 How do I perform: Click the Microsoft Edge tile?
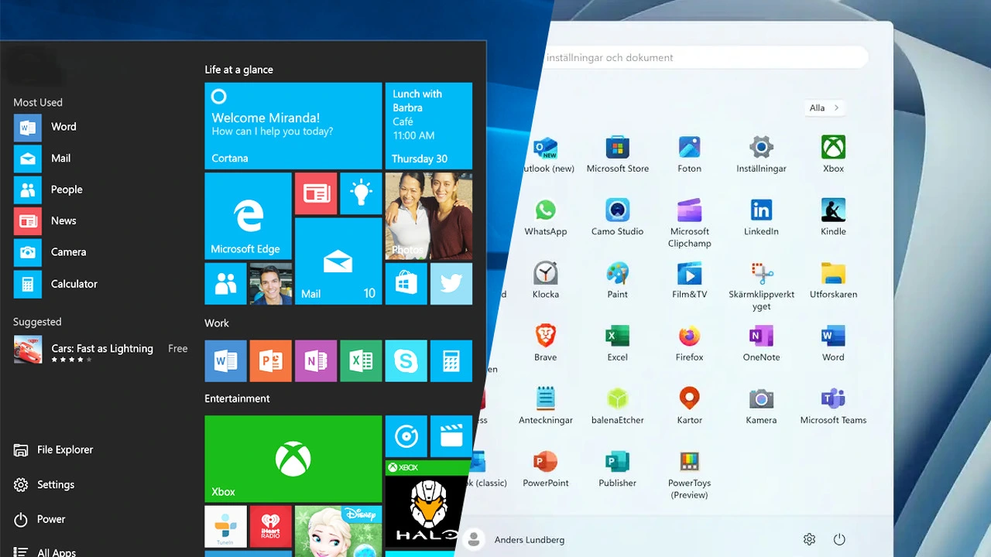[248, 216]
